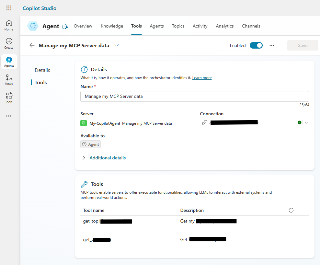The image size is (320, 265).
Task: Click the hexagonal Agent avatar icon
Action: click(33, 26)
